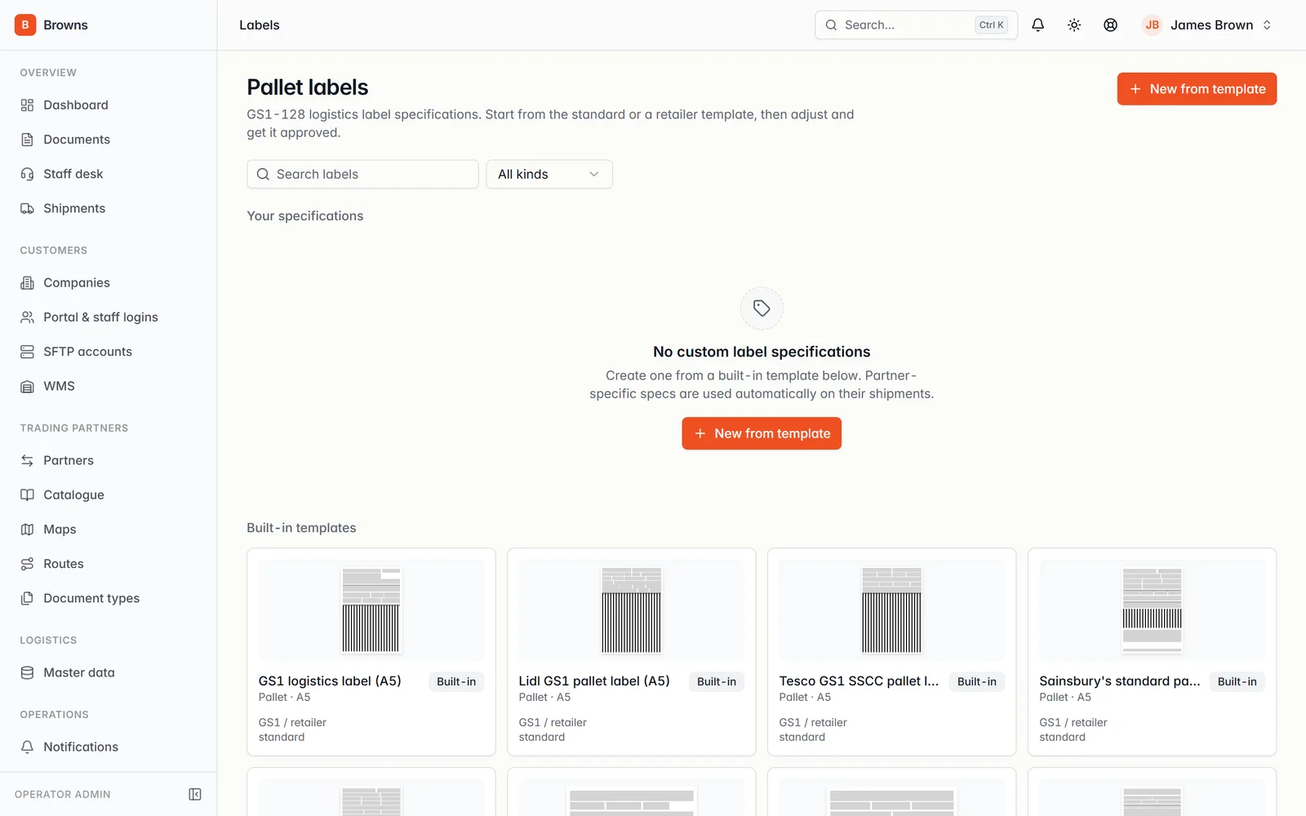Open Lidl GS1 pallet label thumbnail

click(x=632, y=610)
